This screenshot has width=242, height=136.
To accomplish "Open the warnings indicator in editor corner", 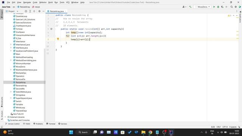I will pyautogui.click(x=230, y=15).
